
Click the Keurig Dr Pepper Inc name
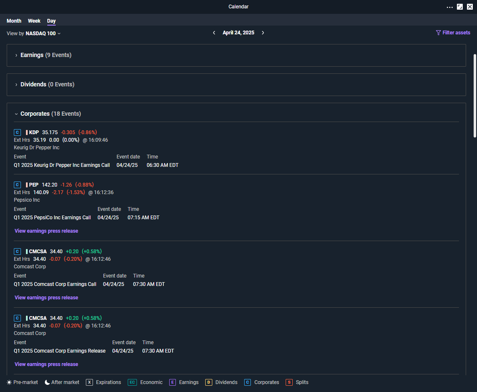coord(36,148)
